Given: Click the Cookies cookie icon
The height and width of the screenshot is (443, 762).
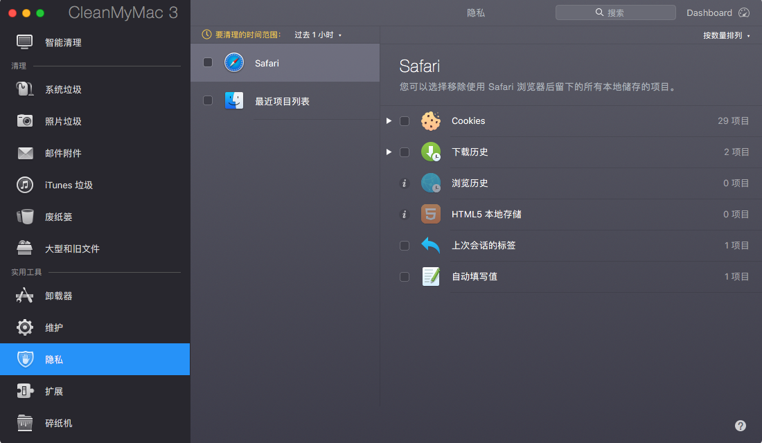Looking at the screenshot, I should (431, 121).
